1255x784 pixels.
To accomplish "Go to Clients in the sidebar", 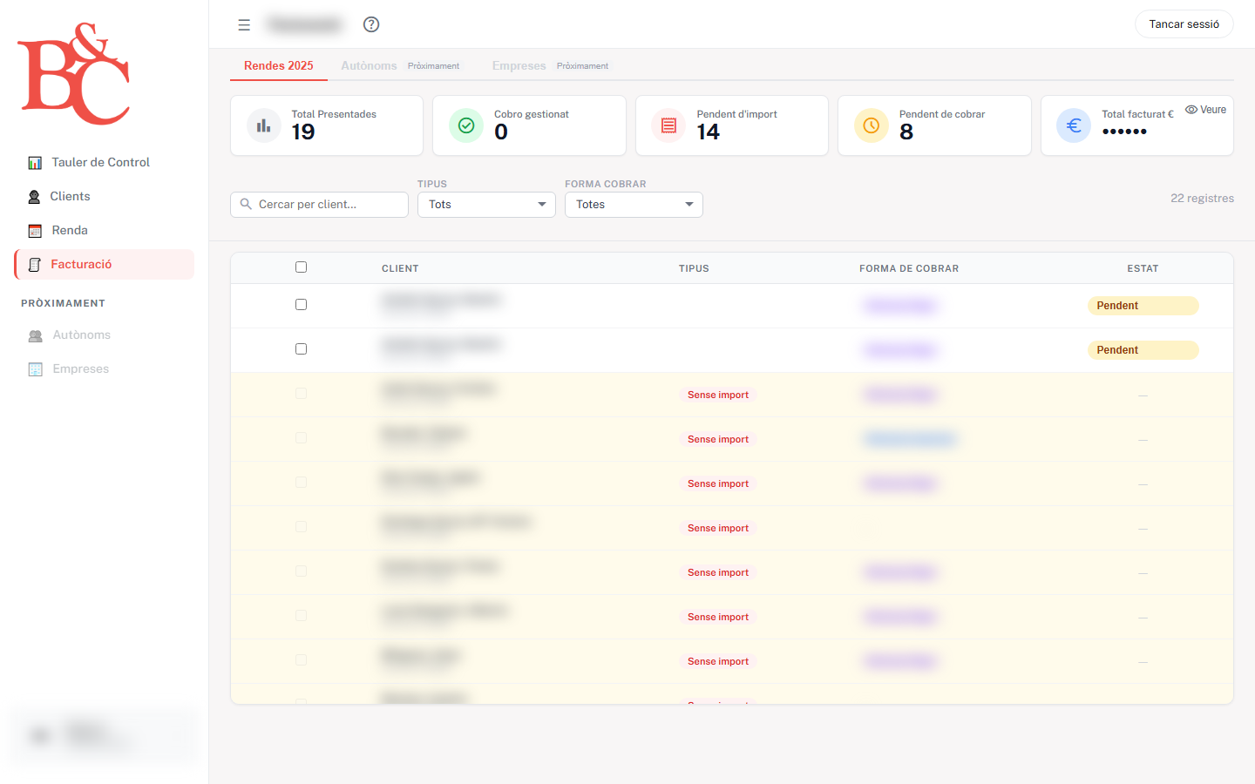I will pyautogui.click(x=70, y=197).
